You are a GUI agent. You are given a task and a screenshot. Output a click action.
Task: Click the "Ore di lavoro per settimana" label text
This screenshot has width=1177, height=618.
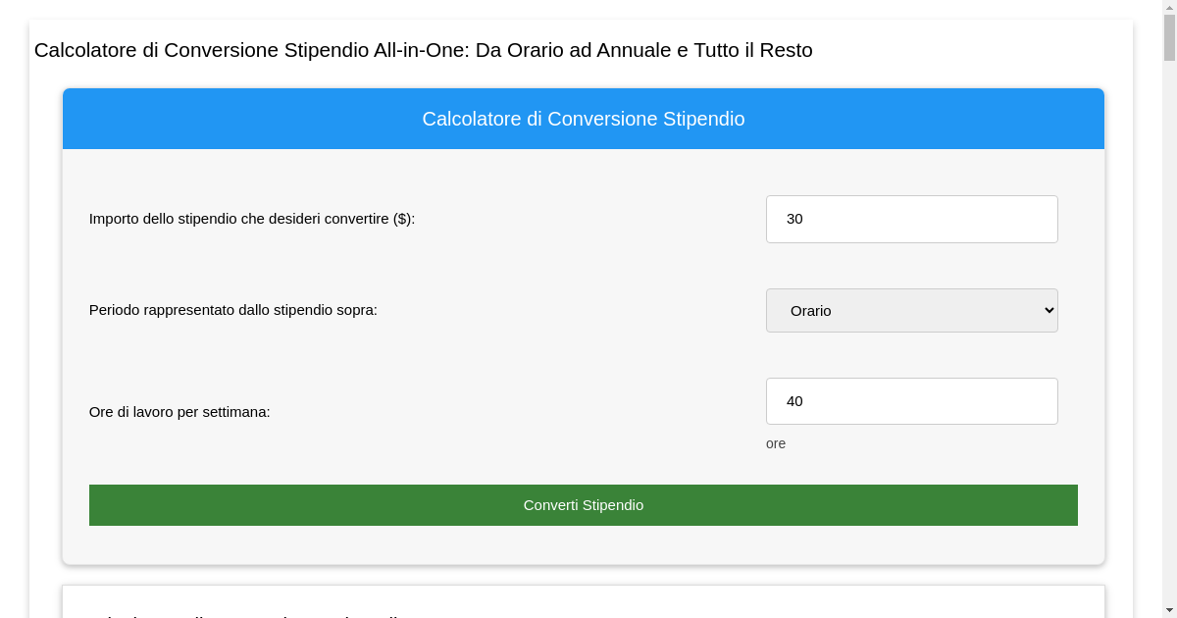click(x=179, y=412)
